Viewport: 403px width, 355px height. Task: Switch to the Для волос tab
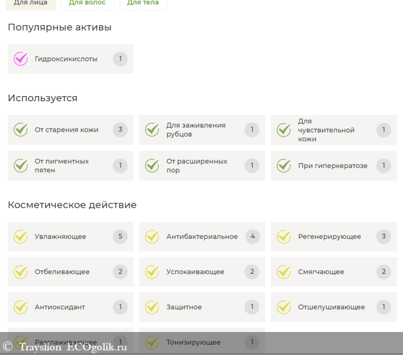pyautogui.click(x=87, y=3)
